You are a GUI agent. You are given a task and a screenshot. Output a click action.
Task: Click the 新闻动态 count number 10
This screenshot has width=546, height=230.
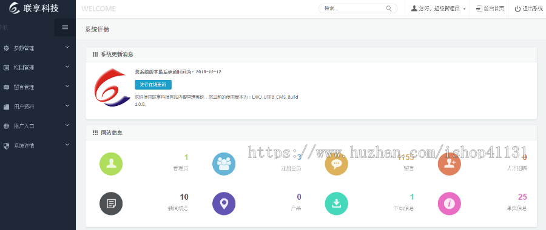(184, 197)
